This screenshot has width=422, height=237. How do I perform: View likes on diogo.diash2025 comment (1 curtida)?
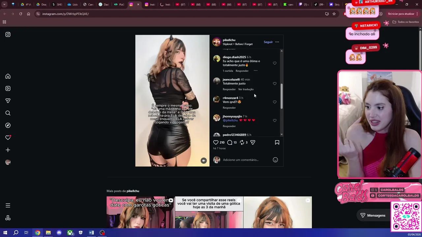pos(228,71)
